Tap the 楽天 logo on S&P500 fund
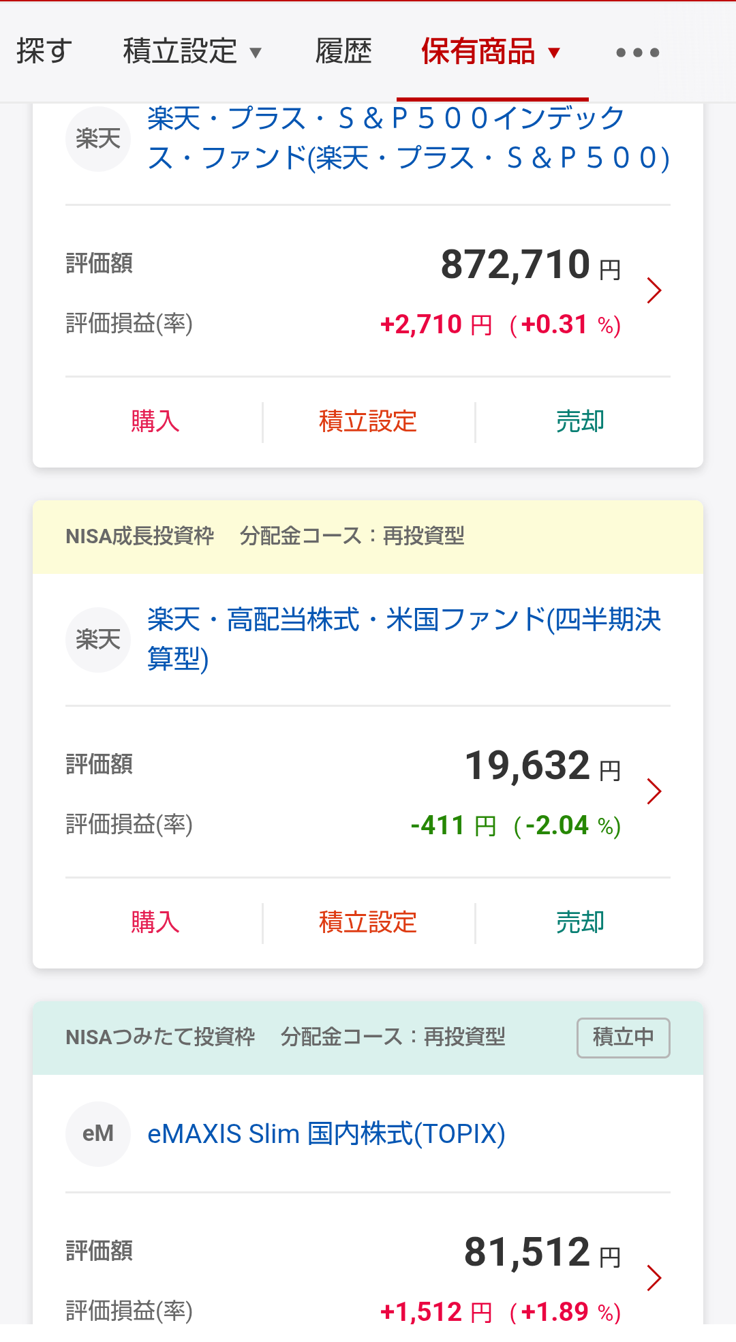 tap(98, 139)
